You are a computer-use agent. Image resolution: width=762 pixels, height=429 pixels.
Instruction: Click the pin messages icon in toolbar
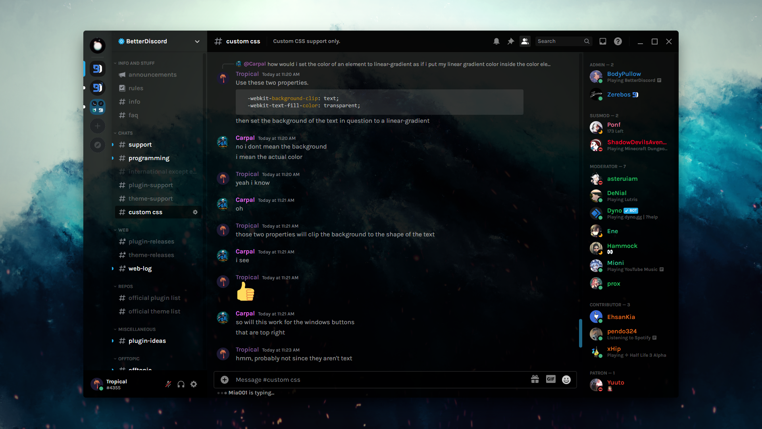510,41
